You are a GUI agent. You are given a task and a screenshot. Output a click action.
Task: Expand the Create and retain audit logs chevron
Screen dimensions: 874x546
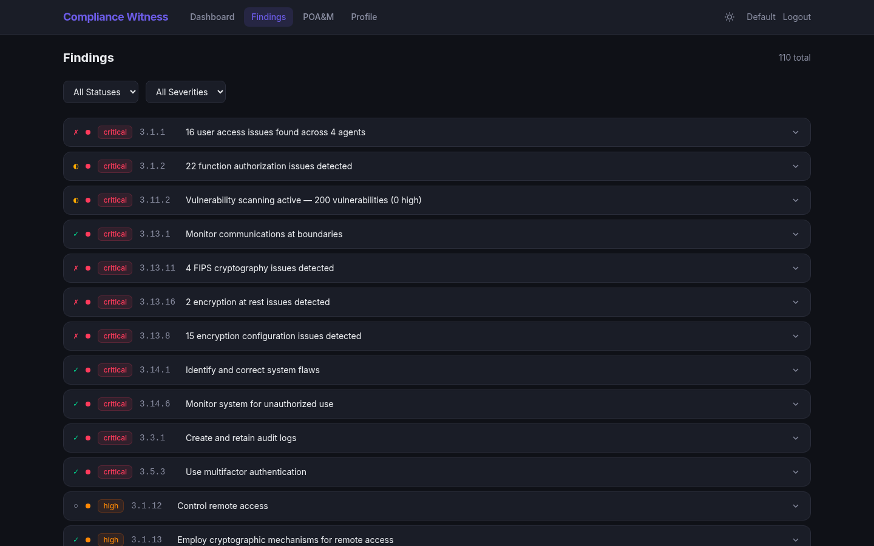795,438
